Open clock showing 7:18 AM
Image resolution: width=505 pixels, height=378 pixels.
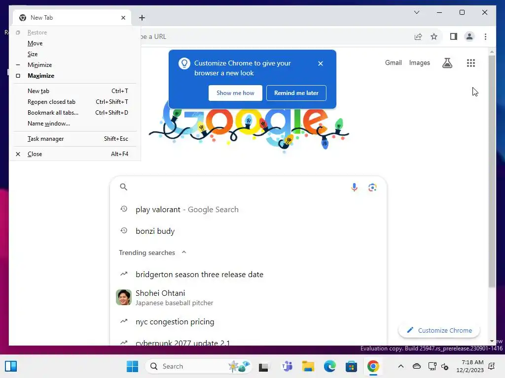pos(470,366)
